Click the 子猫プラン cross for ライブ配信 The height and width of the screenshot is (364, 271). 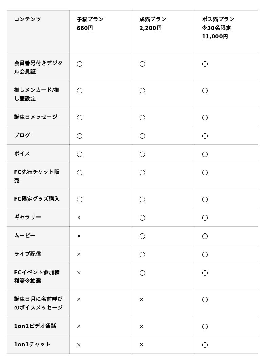[79, 254]
